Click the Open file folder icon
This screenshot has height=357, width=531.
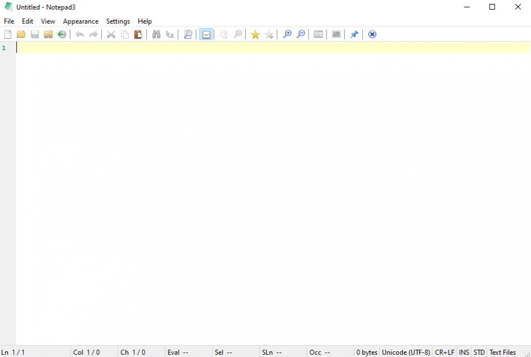point(21,34)
